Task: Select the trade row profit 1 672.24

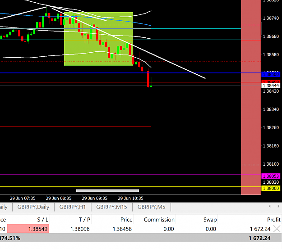Action: click(x=260, y=229)
